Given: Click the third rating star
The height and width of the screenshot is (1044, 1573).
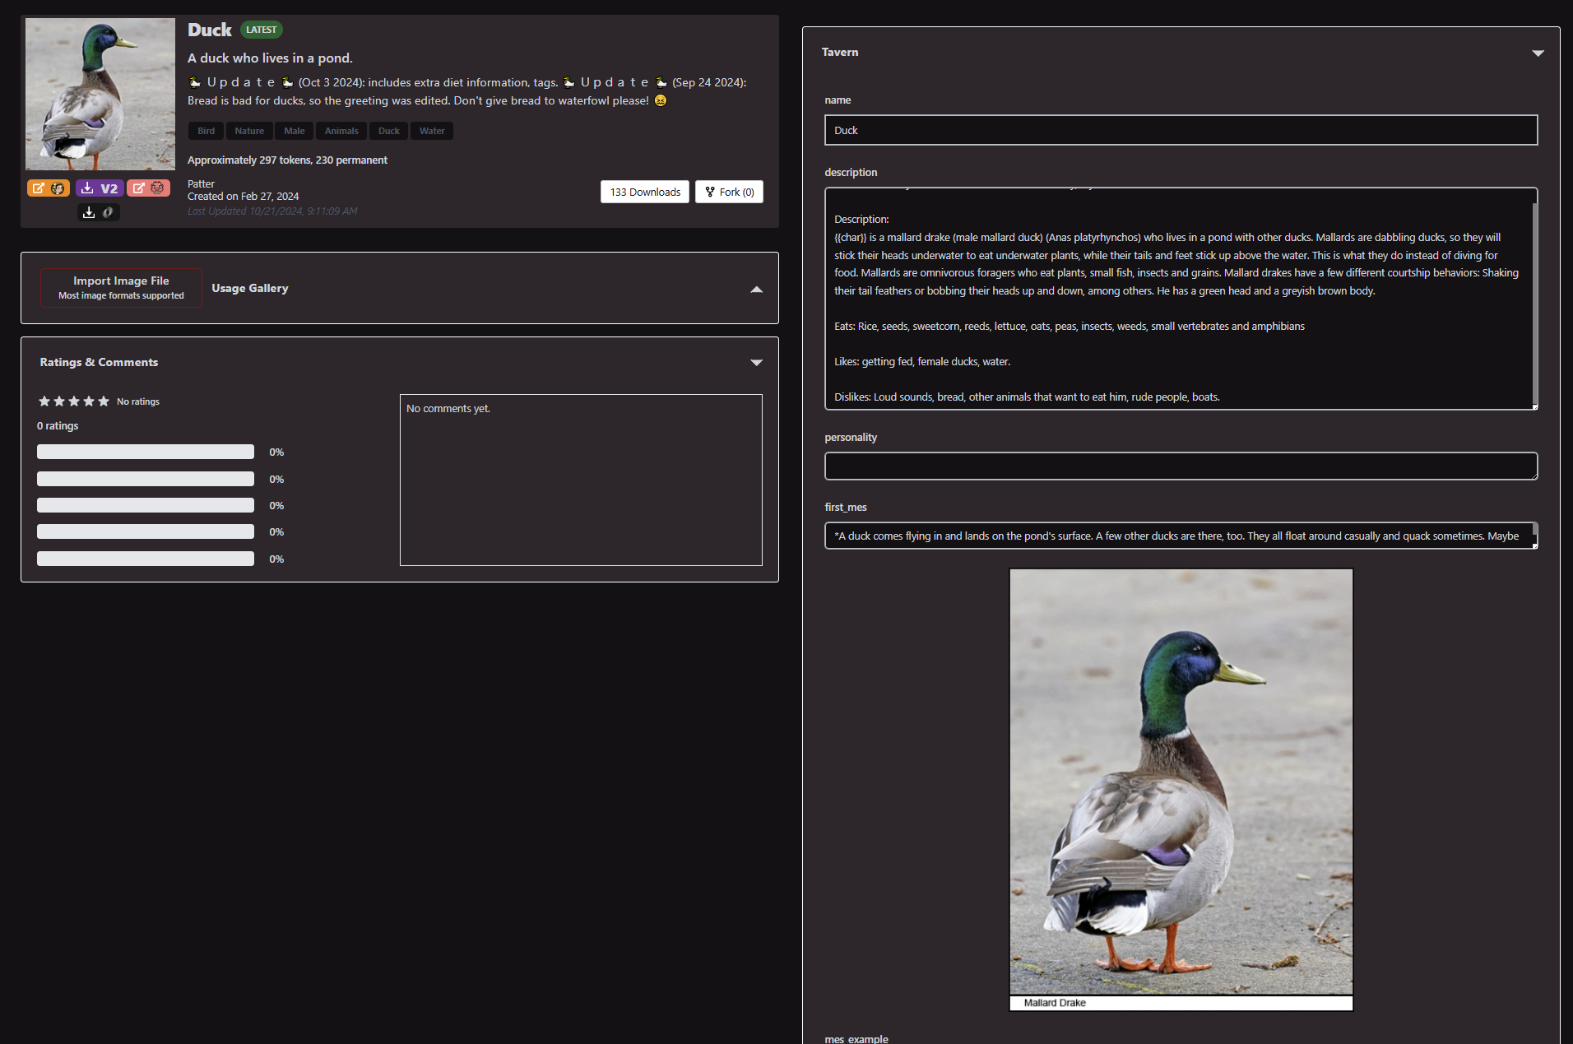Looking at the screenshot, I should (74, 401).
